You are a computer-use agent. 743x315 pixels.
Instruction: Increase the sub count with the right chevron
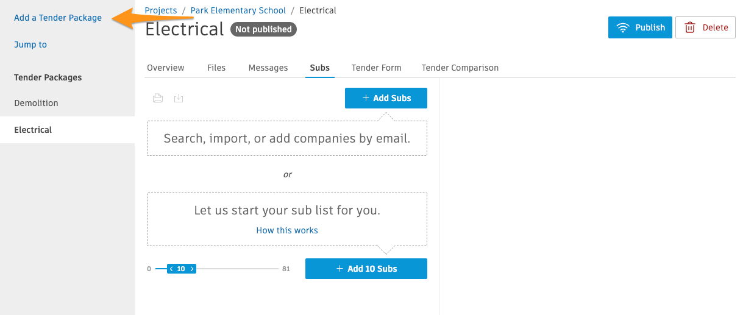point(192,269)
